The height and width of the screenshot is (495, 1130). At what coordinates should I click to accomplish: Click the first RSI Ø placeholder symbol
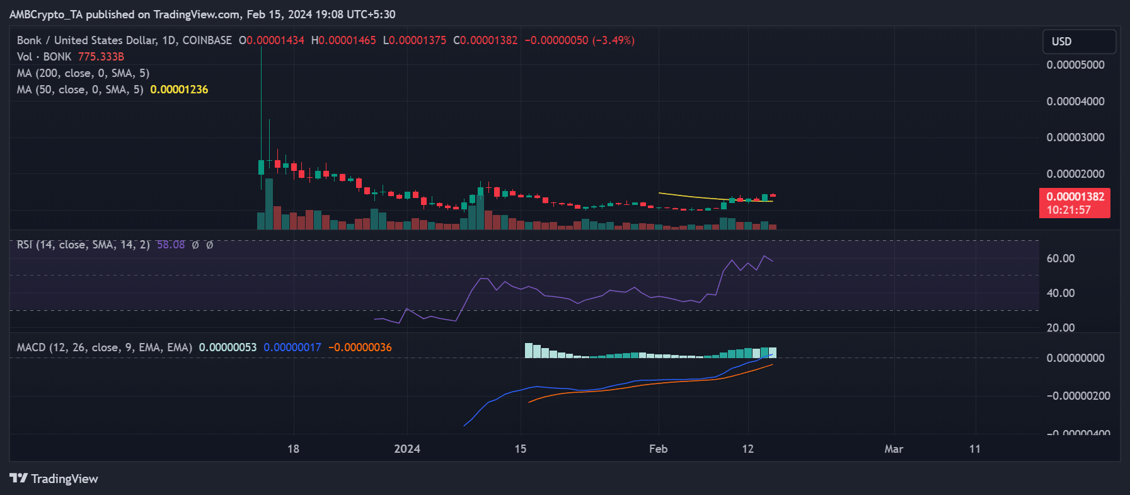point(195,245)
